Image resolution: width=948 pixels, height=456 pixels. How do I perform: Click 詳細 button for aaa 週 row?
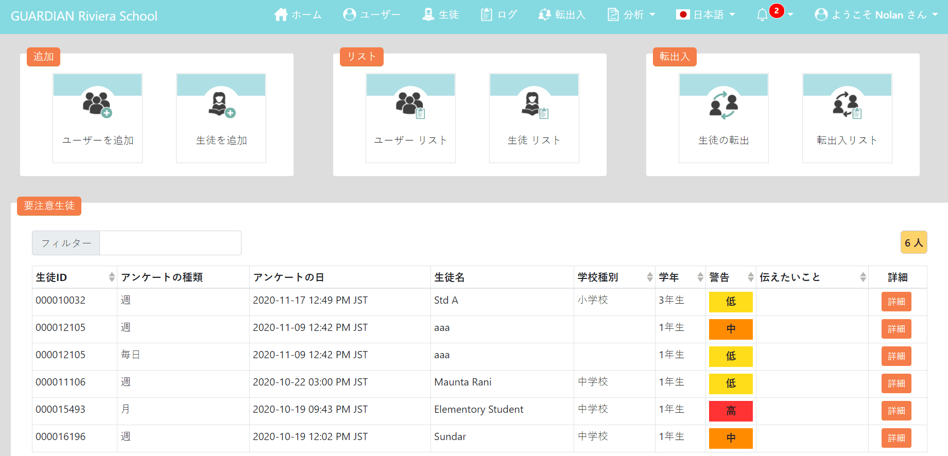(x=897, y=329)
